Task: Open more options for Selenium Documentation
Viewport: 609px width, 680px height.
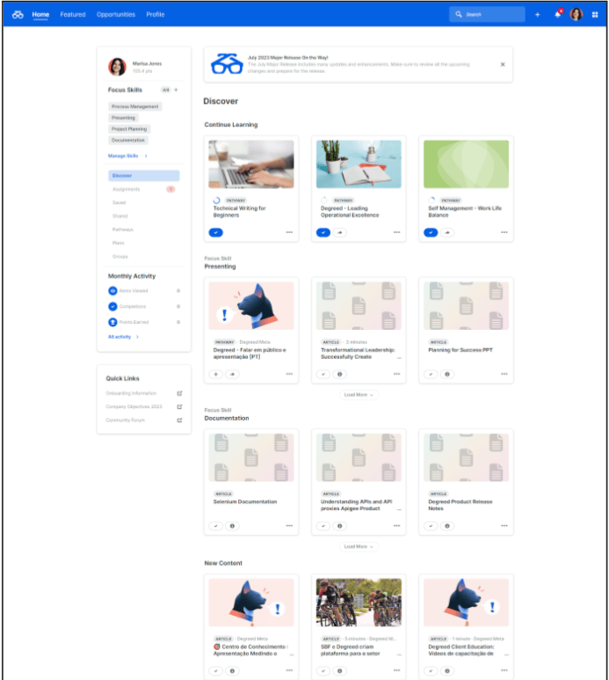Action: (x=289, y=525)
